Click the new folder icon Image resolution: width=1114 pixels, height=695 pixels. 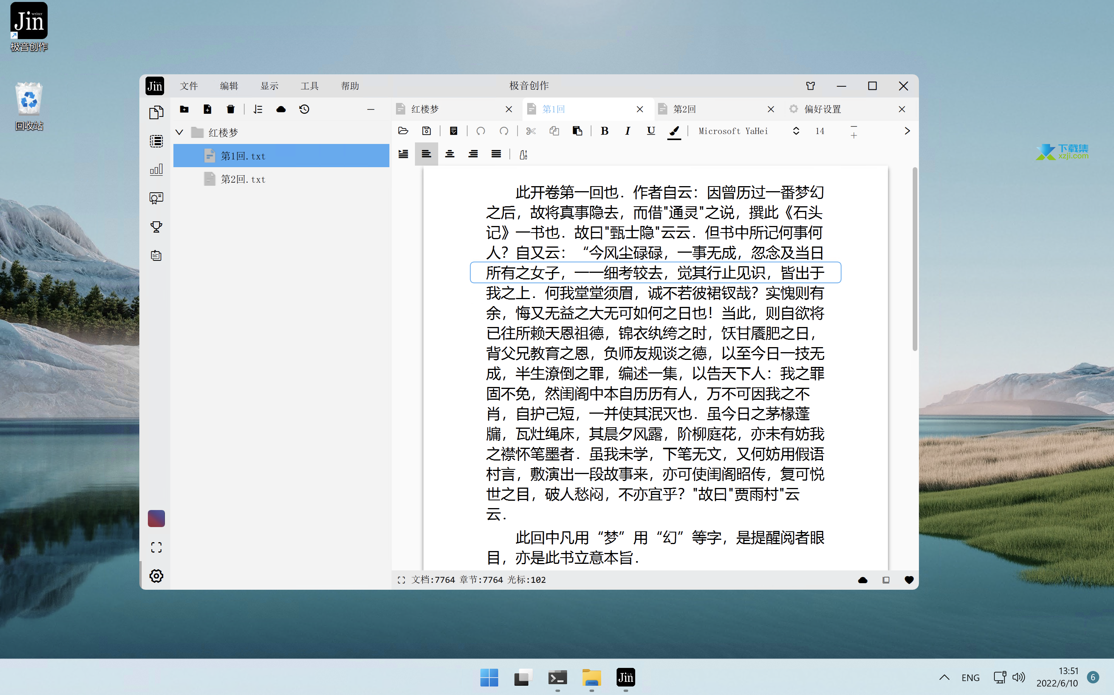click(184, 109)
